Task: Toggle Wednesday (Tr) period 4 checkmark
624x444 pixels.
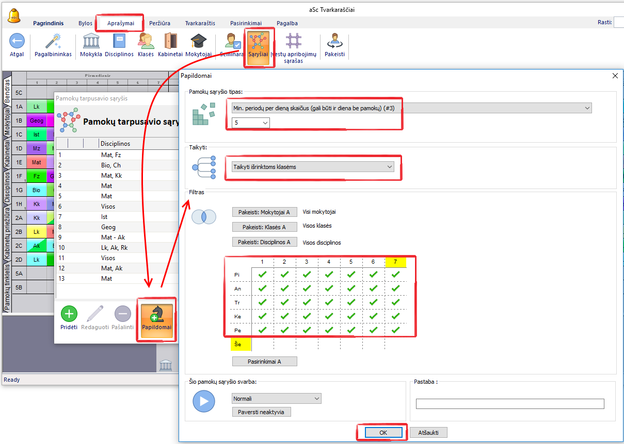Action: pos(329,302)
